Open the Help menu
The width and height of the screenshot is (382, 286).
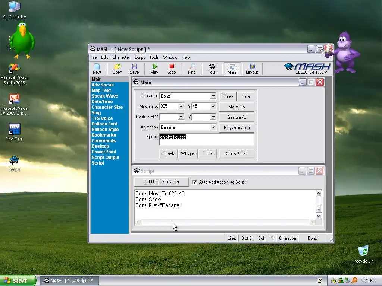(x=186, y=57)
